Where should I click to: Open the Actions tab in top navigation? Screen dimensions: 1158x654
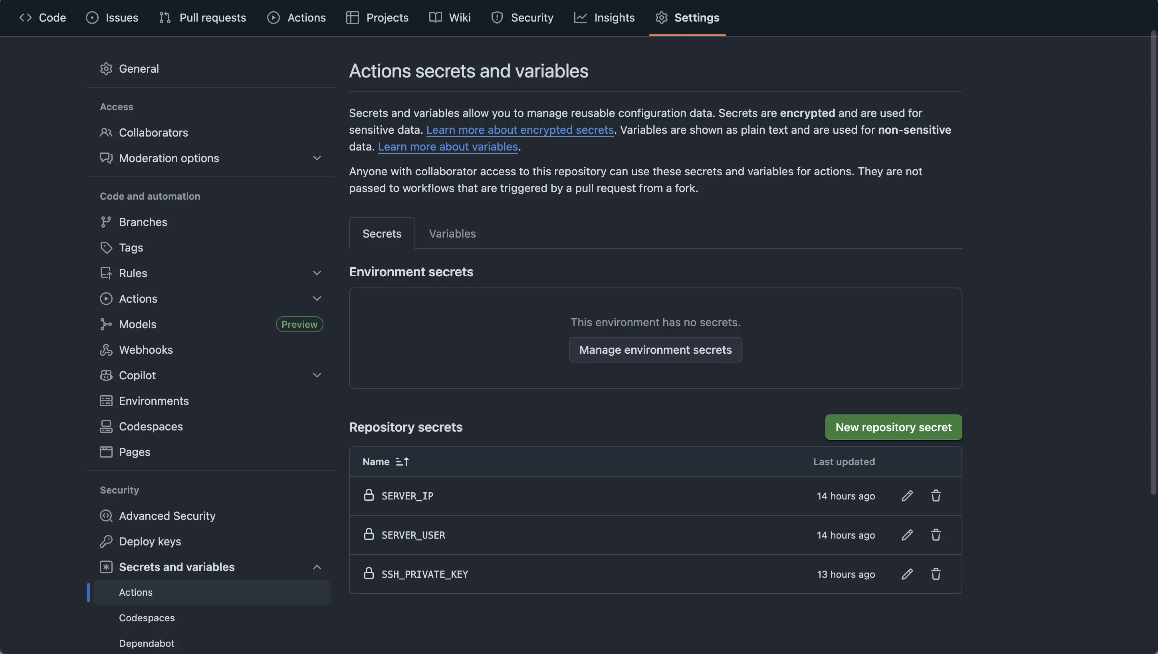(x=296, y=18)
